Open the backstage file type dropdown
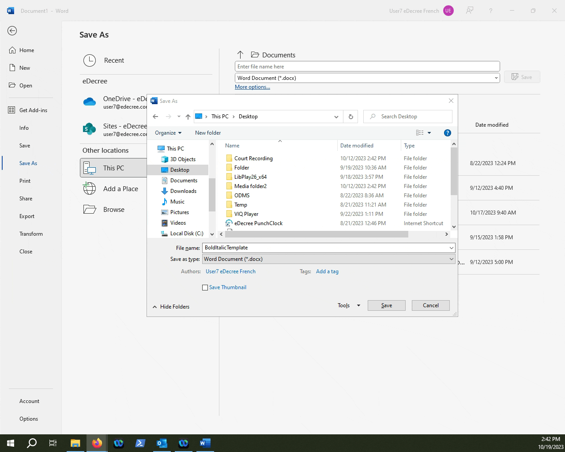This screenshot has height=452, width=565. (496, 78)
